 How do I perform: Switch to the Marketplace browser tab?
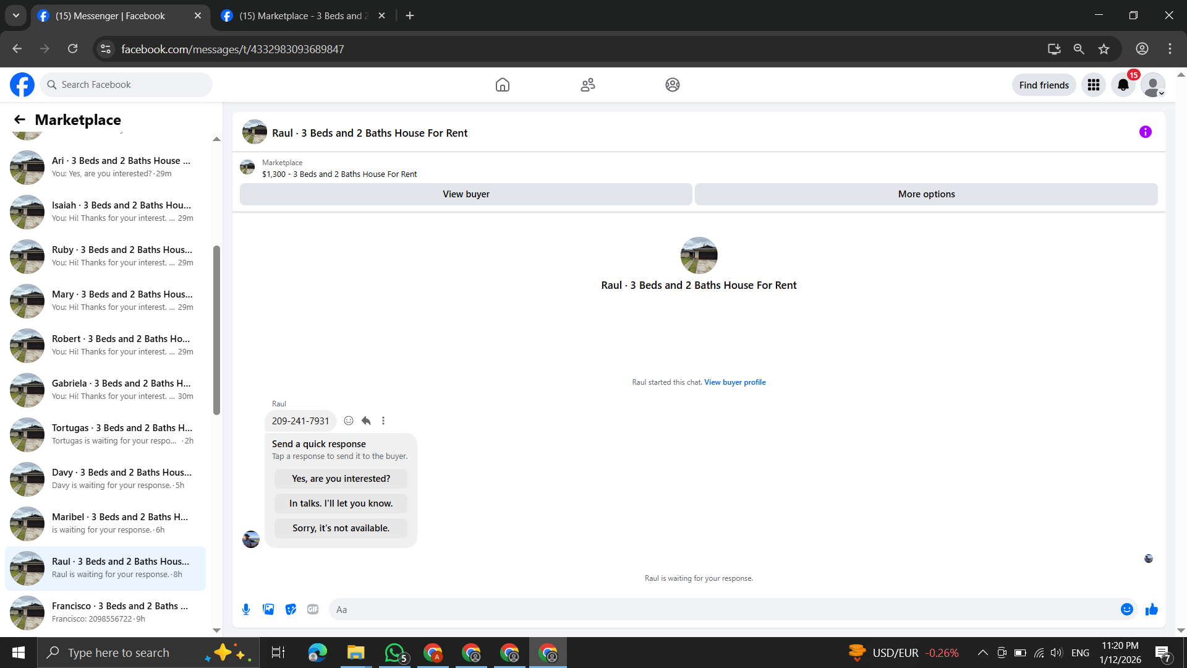coord(303,15)
